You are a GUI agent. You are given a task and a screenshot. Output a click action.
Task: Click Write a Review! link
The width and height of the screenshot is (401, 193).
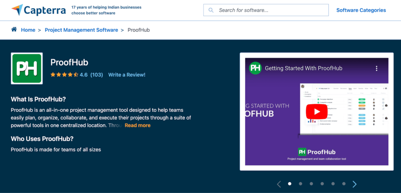[127, 75]
